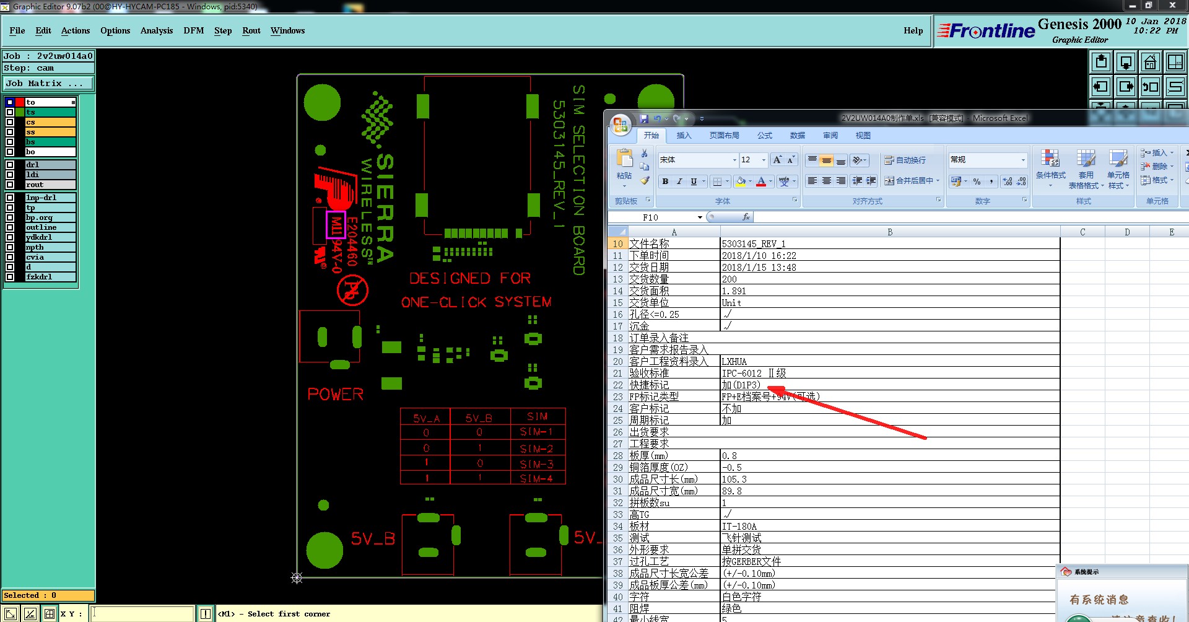Image resolution: width=1189 pixels, height=622 pixels.
Task: Save the workbook with the floppy icon
Action: (x=644, y=118)
